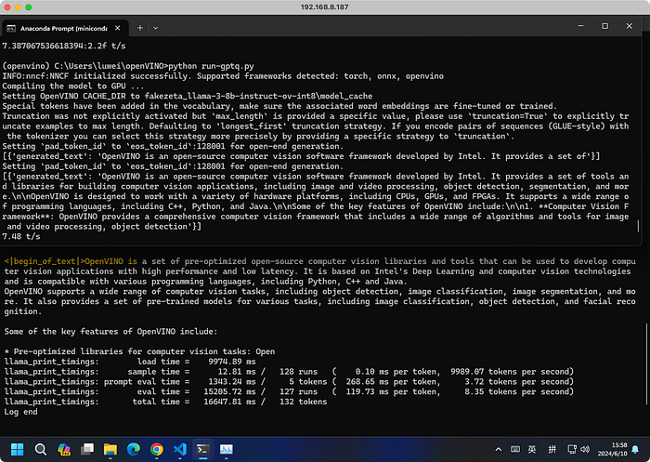This screenshot has width=650, height=462.
Task: Select the Anaconda Prompt terminal tab
Action: click(x=64, y=28)
